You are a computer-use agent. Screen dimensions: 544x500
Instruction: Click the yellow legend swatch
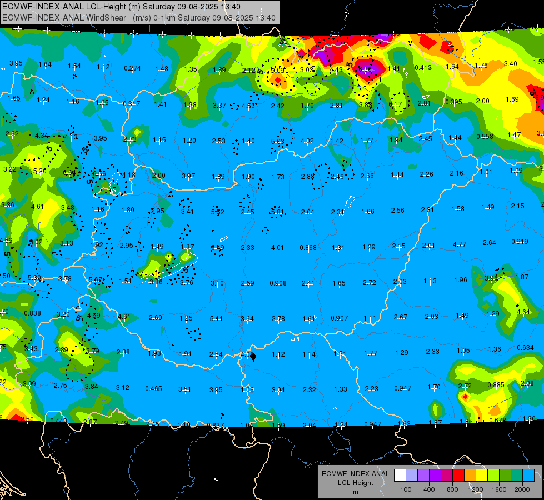(x=482, y=476)
